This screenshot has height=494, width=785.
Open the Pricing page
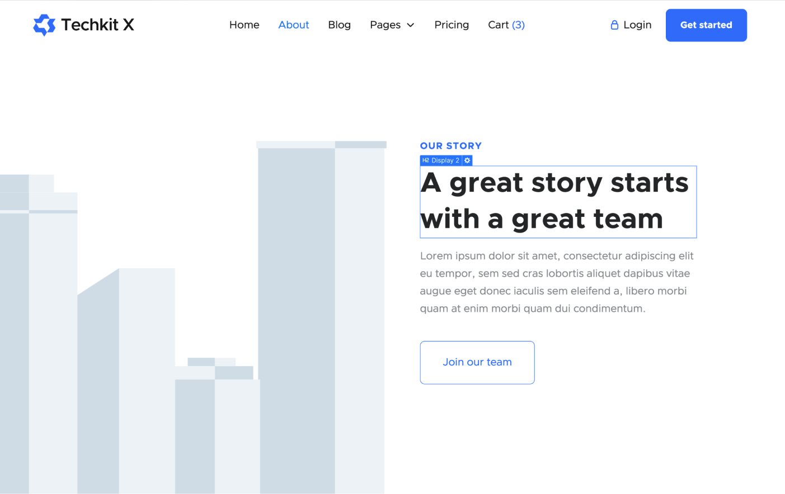[x=452, y=25]
